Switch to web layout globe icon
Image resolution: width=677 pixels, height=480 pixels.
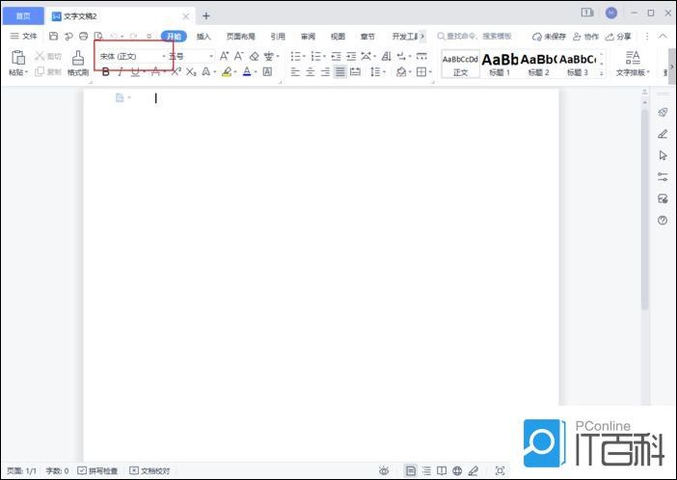click(x=457, y=470)
